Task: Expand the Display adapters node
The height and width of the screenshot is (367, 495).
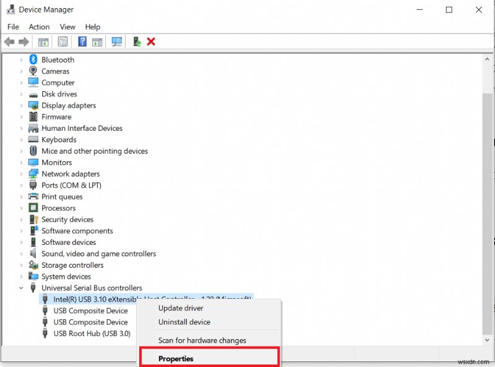Action: point(21,105)
